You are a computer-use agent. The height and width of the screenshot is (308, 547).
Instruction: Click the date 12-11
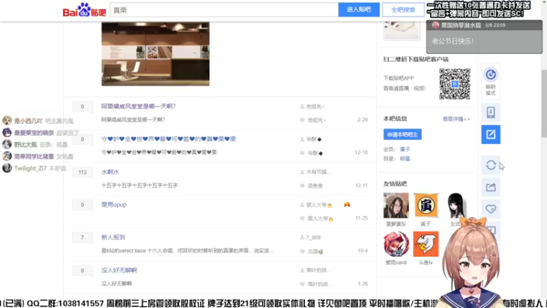tap(362, 185)
